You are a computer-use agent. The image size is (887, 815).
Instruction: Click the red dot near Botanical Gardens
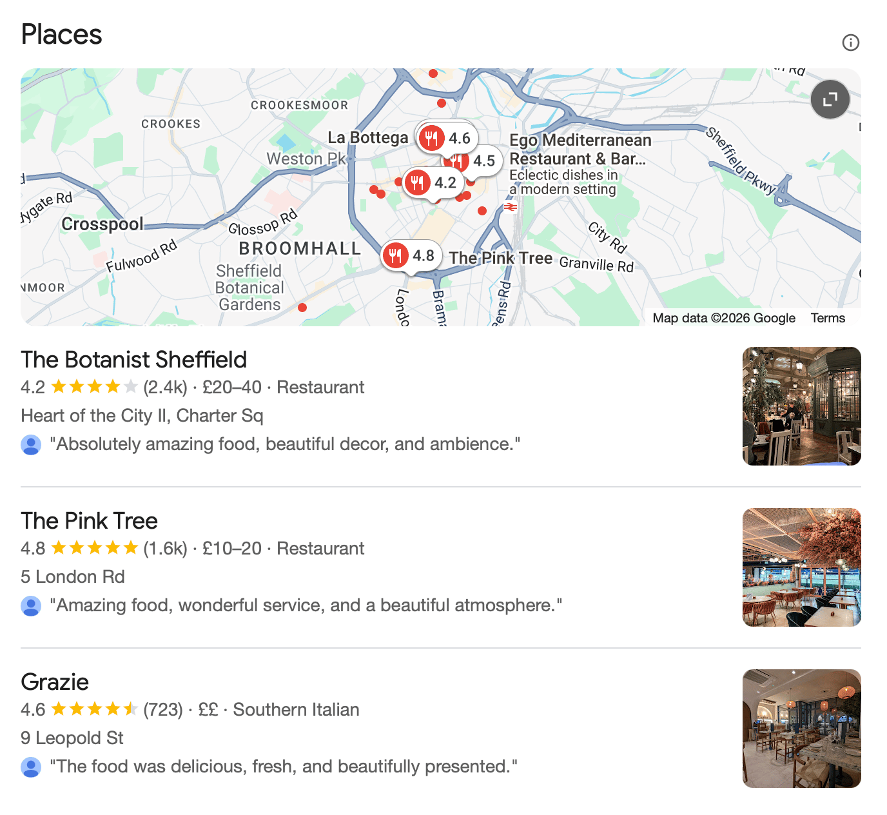click(x=302, y=308)
